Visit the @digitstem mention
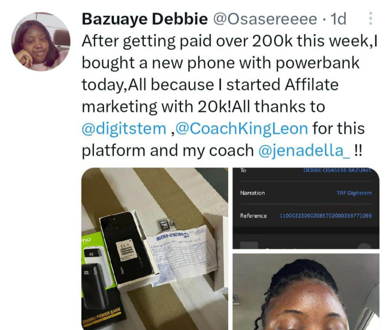This screenshot has width=390, height=330. 124,129
